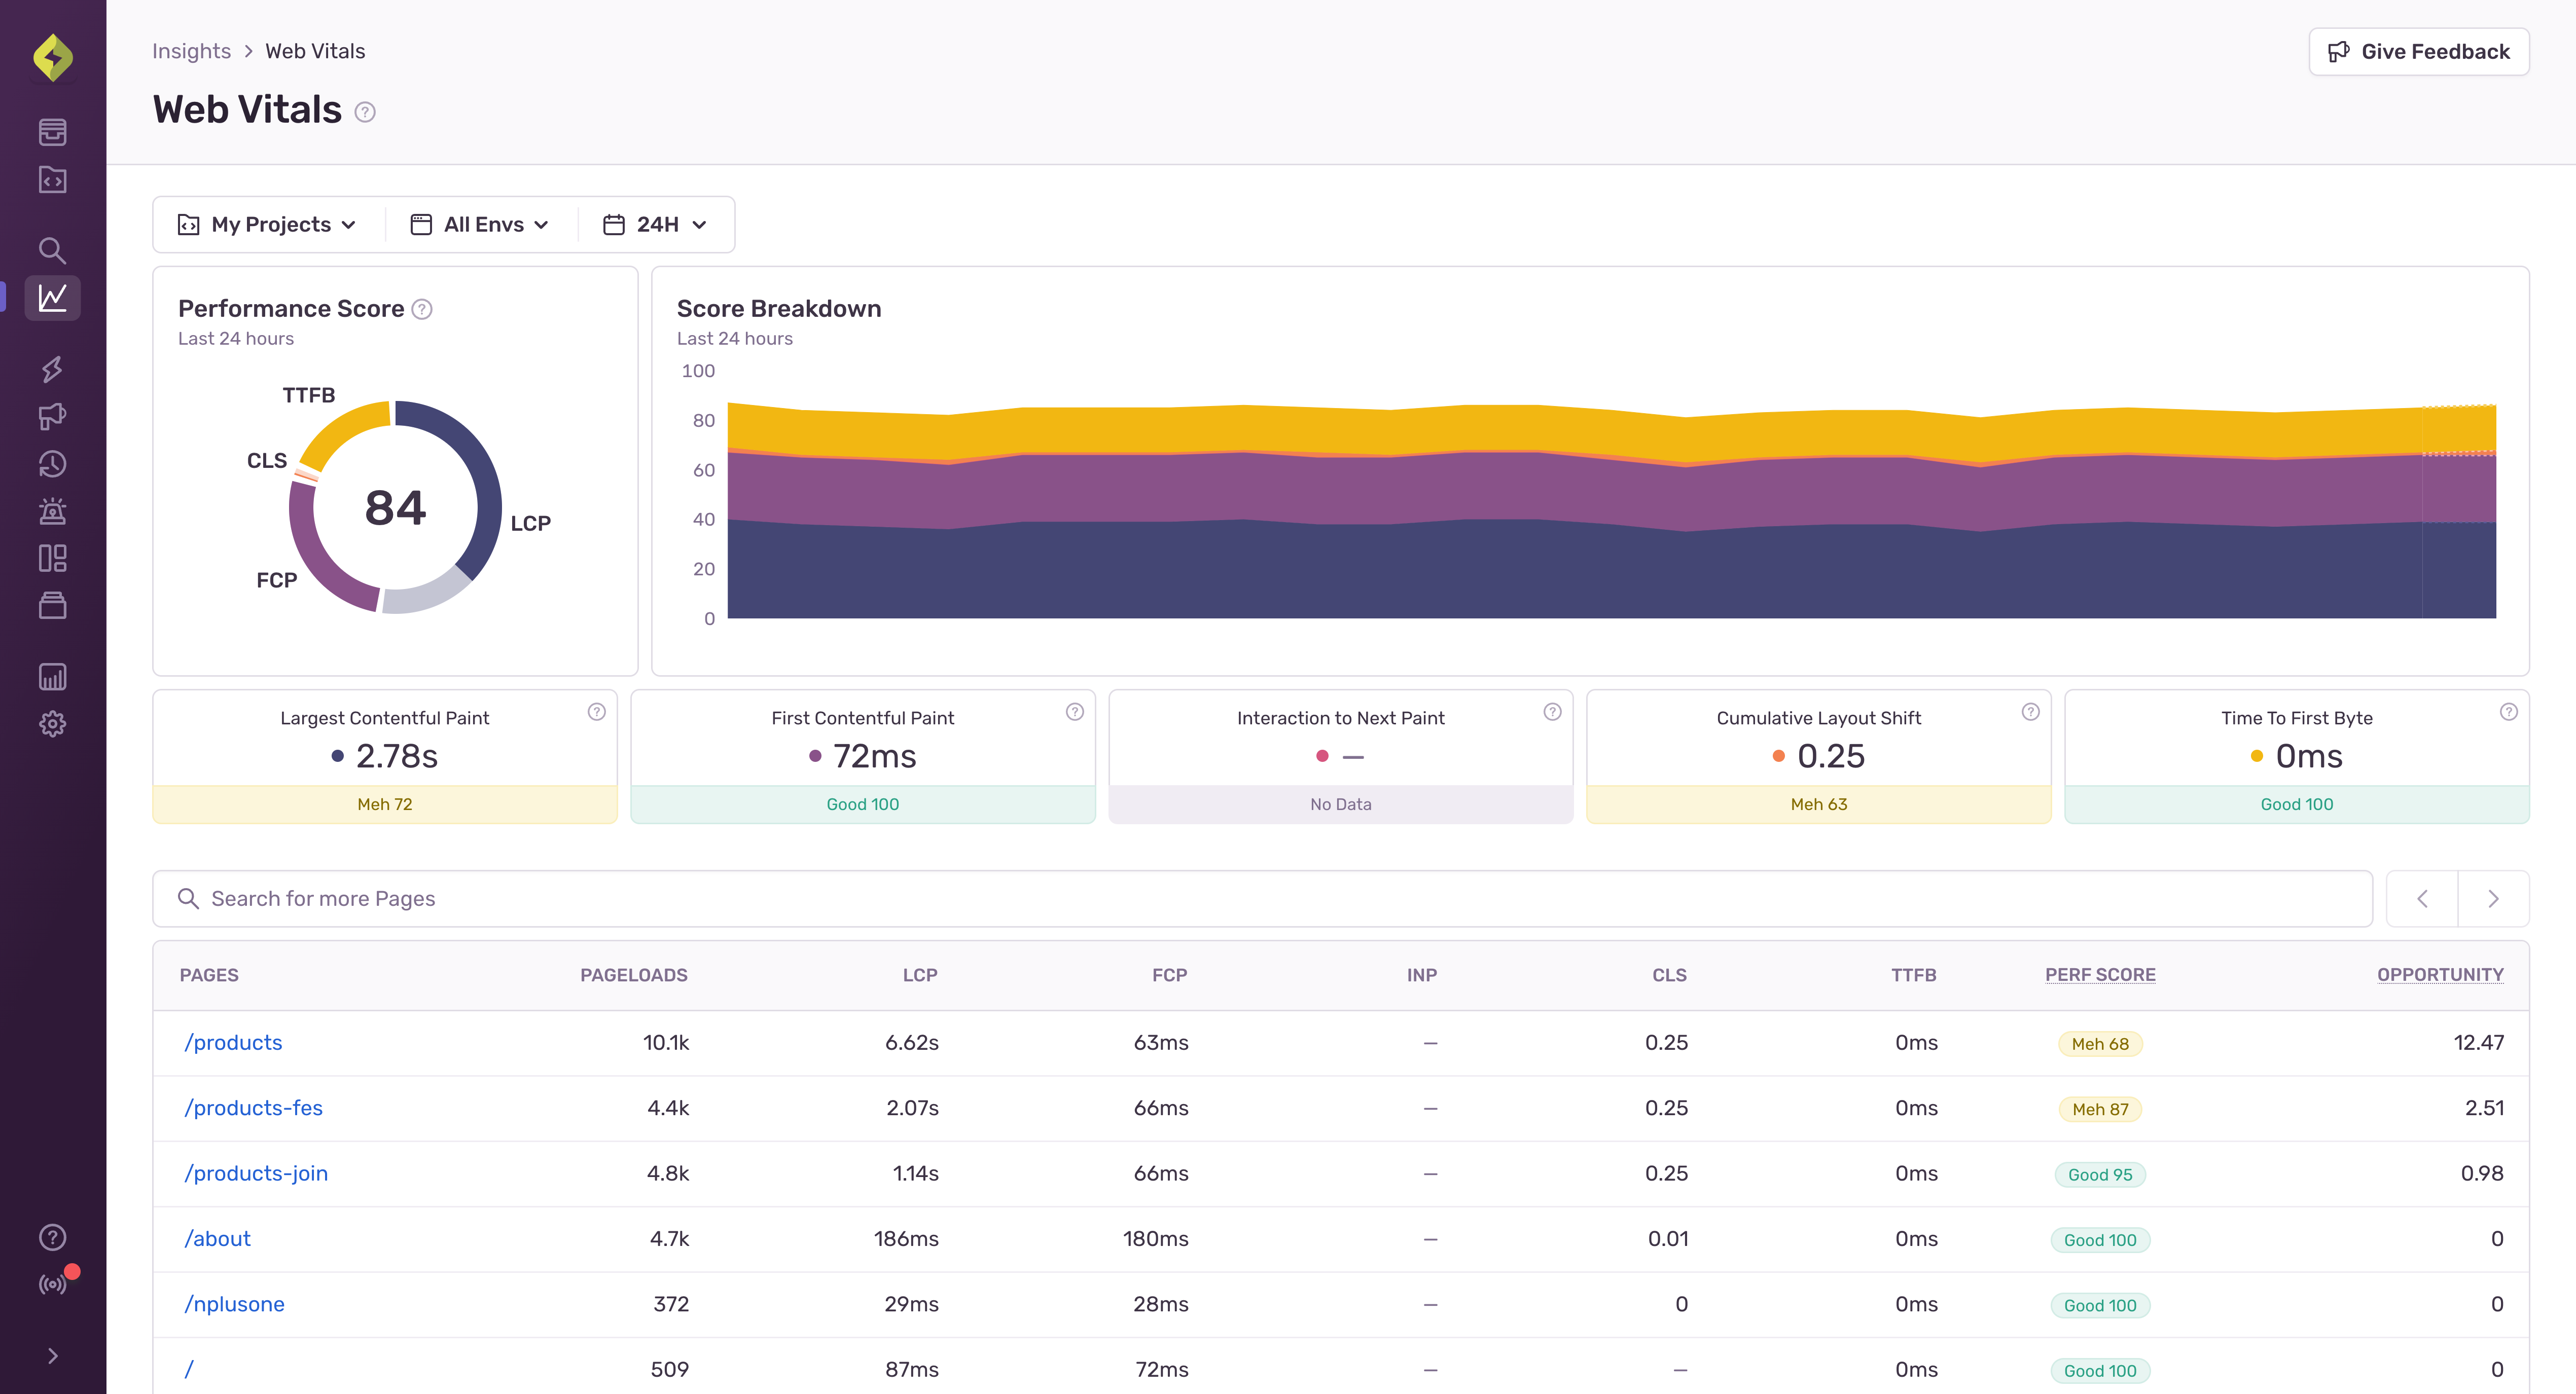2576x1394 pixels.
Task: Sort by OPPORTUNITY column
Action: (x=2440, y=975)
